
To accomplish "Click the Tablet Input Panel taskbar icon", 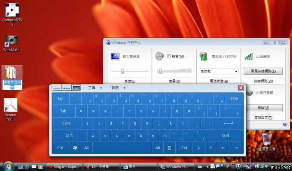I will (200, 167).
